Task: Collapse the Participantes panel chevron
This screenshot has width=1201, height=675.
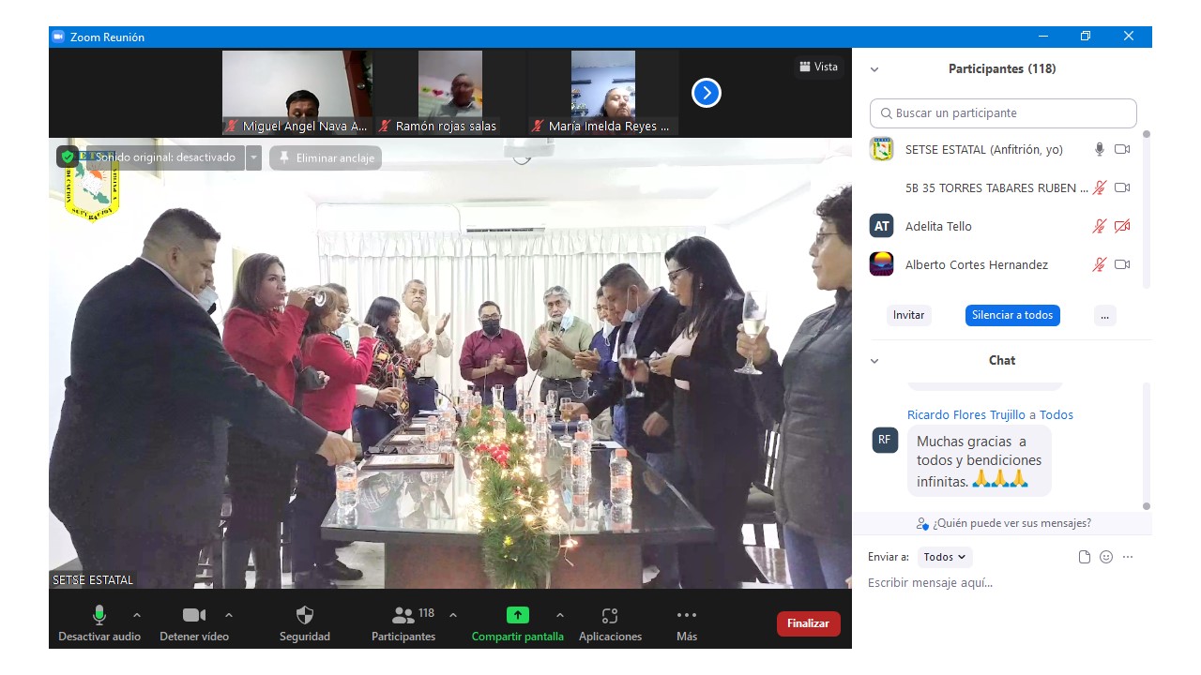Action: (874, 69)
